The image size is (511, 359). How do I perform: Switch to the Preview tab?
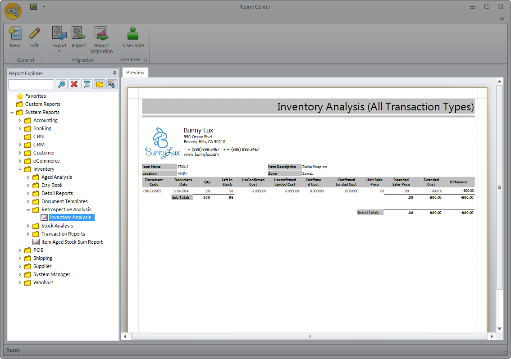click(x=135, y=73)
